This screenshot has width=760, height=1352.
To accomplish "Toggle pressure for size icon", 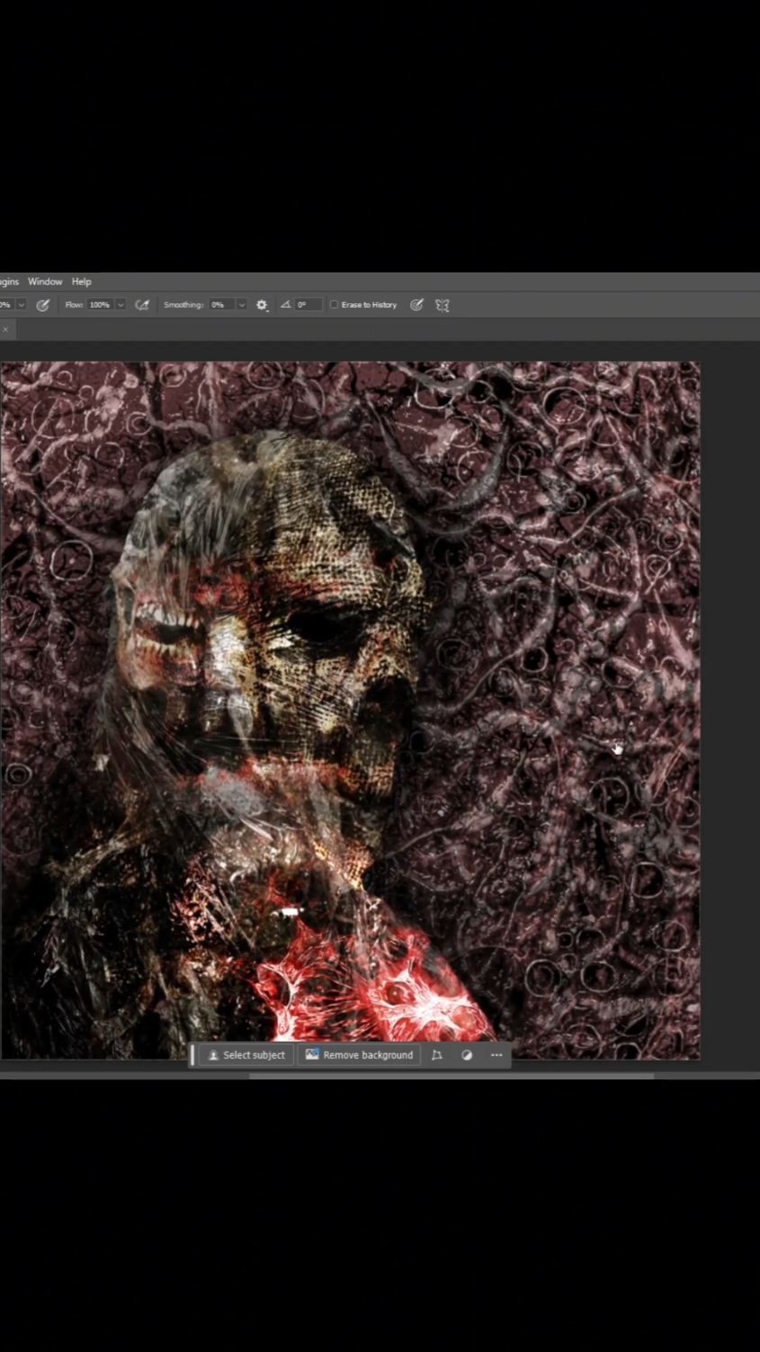I will coord(416,305).
